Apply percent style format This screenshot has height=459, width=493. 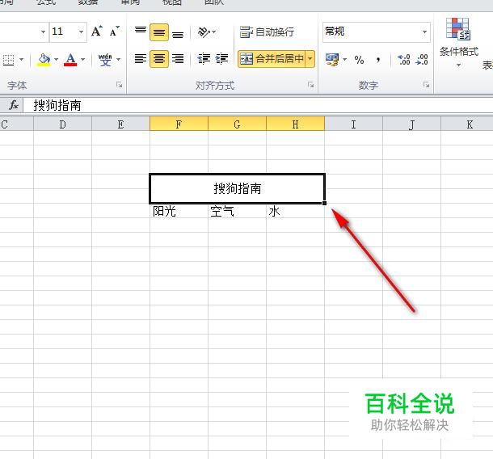pos(359,60)
